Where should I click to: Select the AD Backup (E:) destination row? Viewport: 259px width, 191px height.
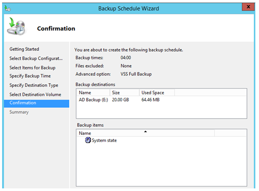pyautogui.click(x=162, y=100)
